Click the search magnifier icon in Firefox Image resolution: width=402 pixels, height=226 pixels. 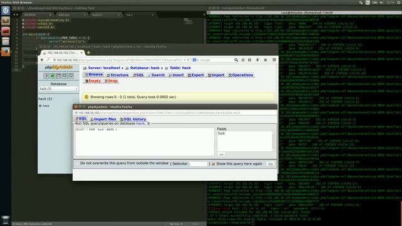pyautogui.click(x=236, y=60)
